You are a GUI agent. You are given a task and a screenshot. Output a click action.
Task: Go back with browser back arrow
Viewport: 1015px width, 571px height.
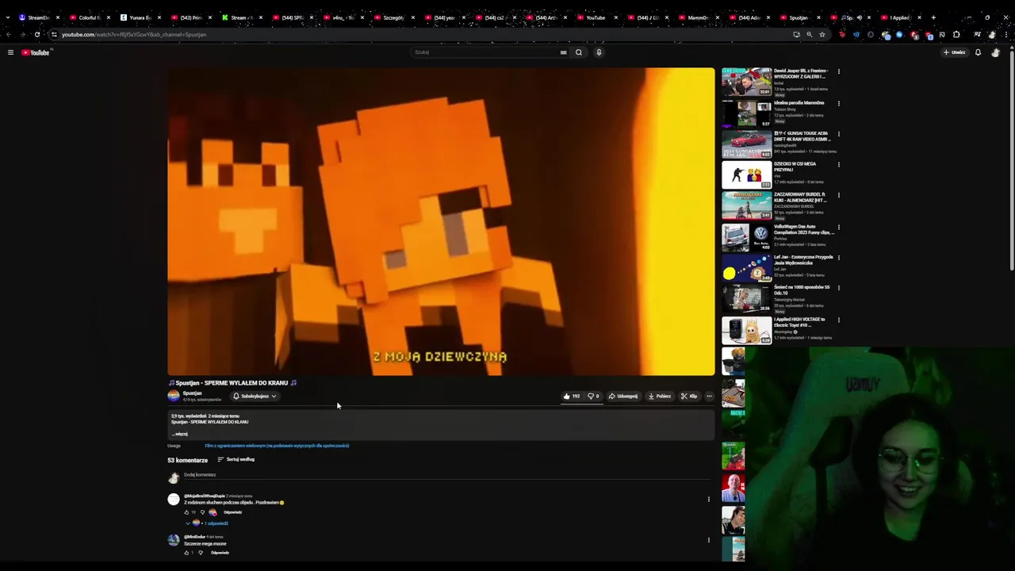pos(8,34)
